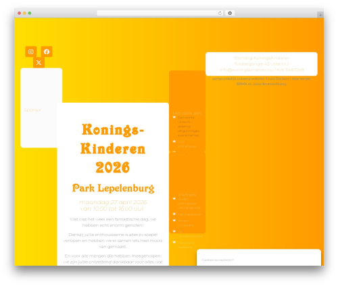The width and height of the screenshot is (338, 286).
Task: Open the Facebook social icon
Action: (47, 51)
